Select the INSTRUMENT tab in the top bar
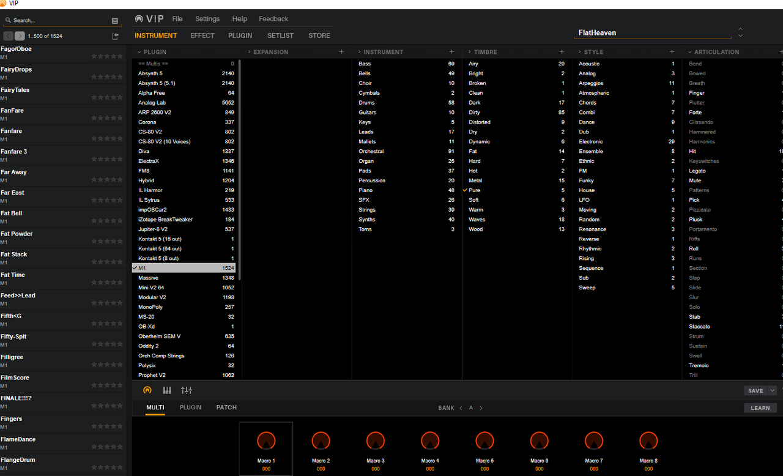783x476 pixels. point(156,35)
